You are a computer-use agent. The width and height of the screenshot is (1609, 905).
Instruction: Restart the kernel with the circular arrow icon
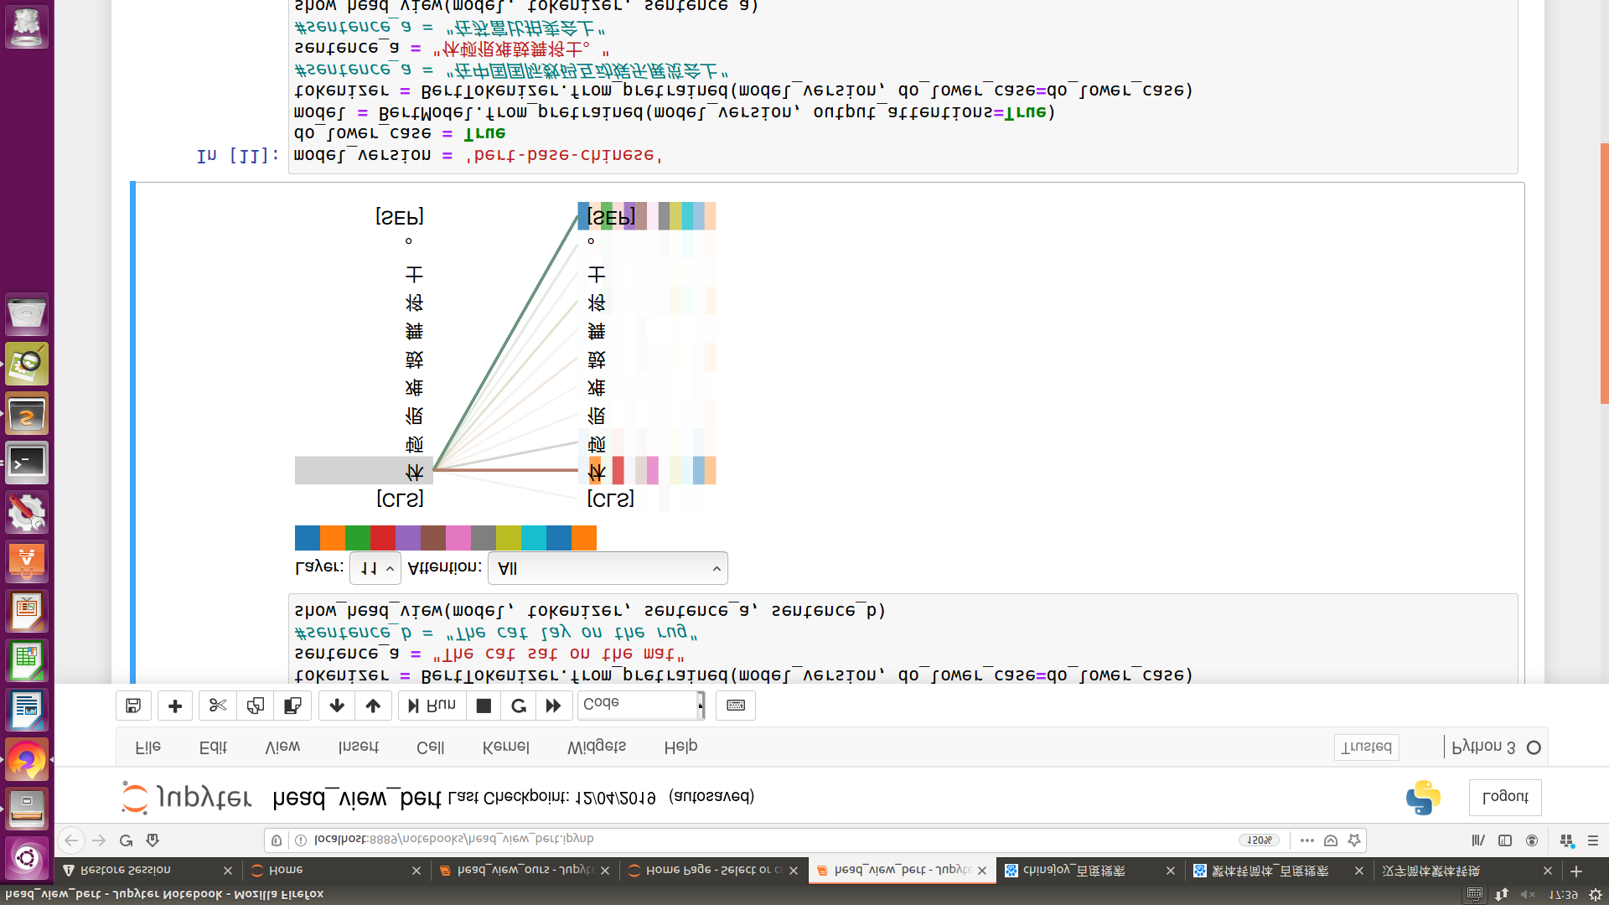point(519,706)
